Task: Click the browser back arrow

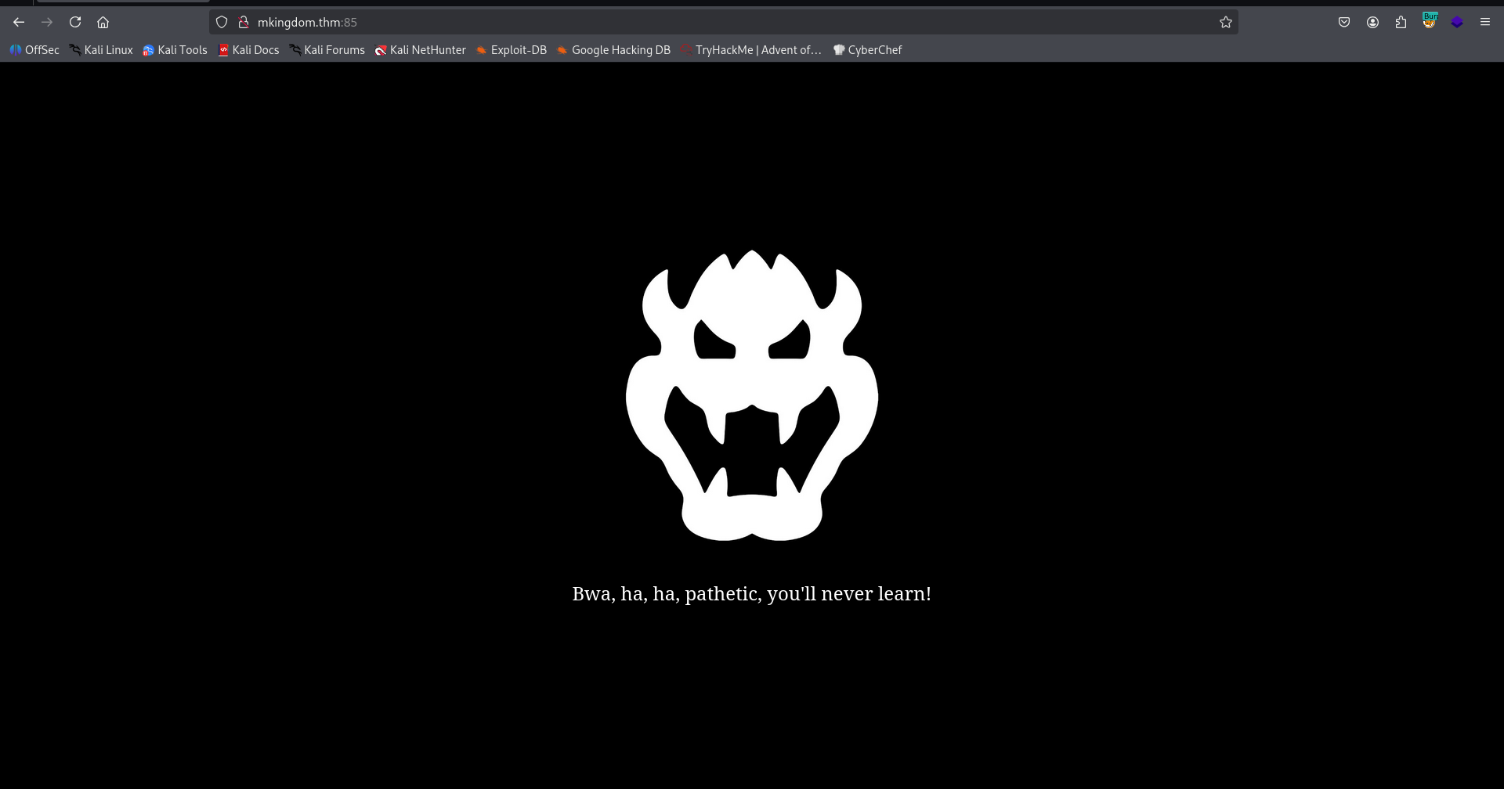Action: tap(19, 22)
